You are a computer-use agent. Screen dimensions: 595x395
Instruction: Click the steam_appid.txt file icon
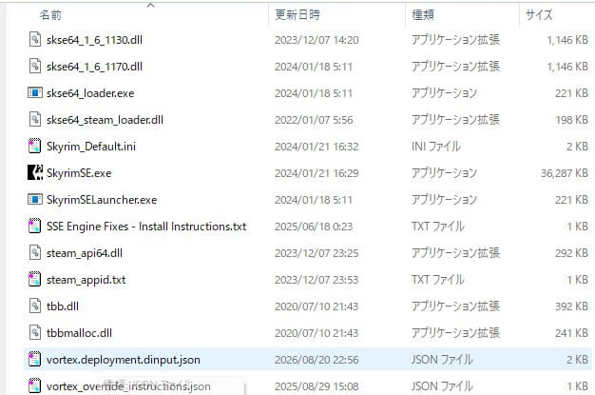click(35, 280)
